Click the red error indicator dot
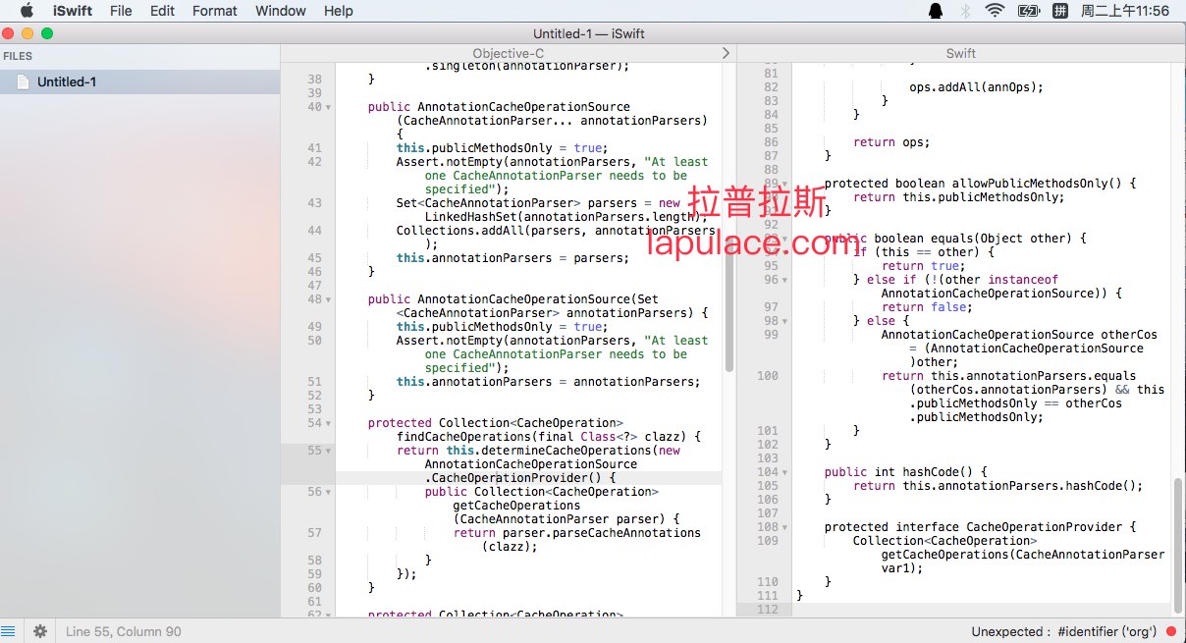1186x643 pixels. click(1171, 631)
